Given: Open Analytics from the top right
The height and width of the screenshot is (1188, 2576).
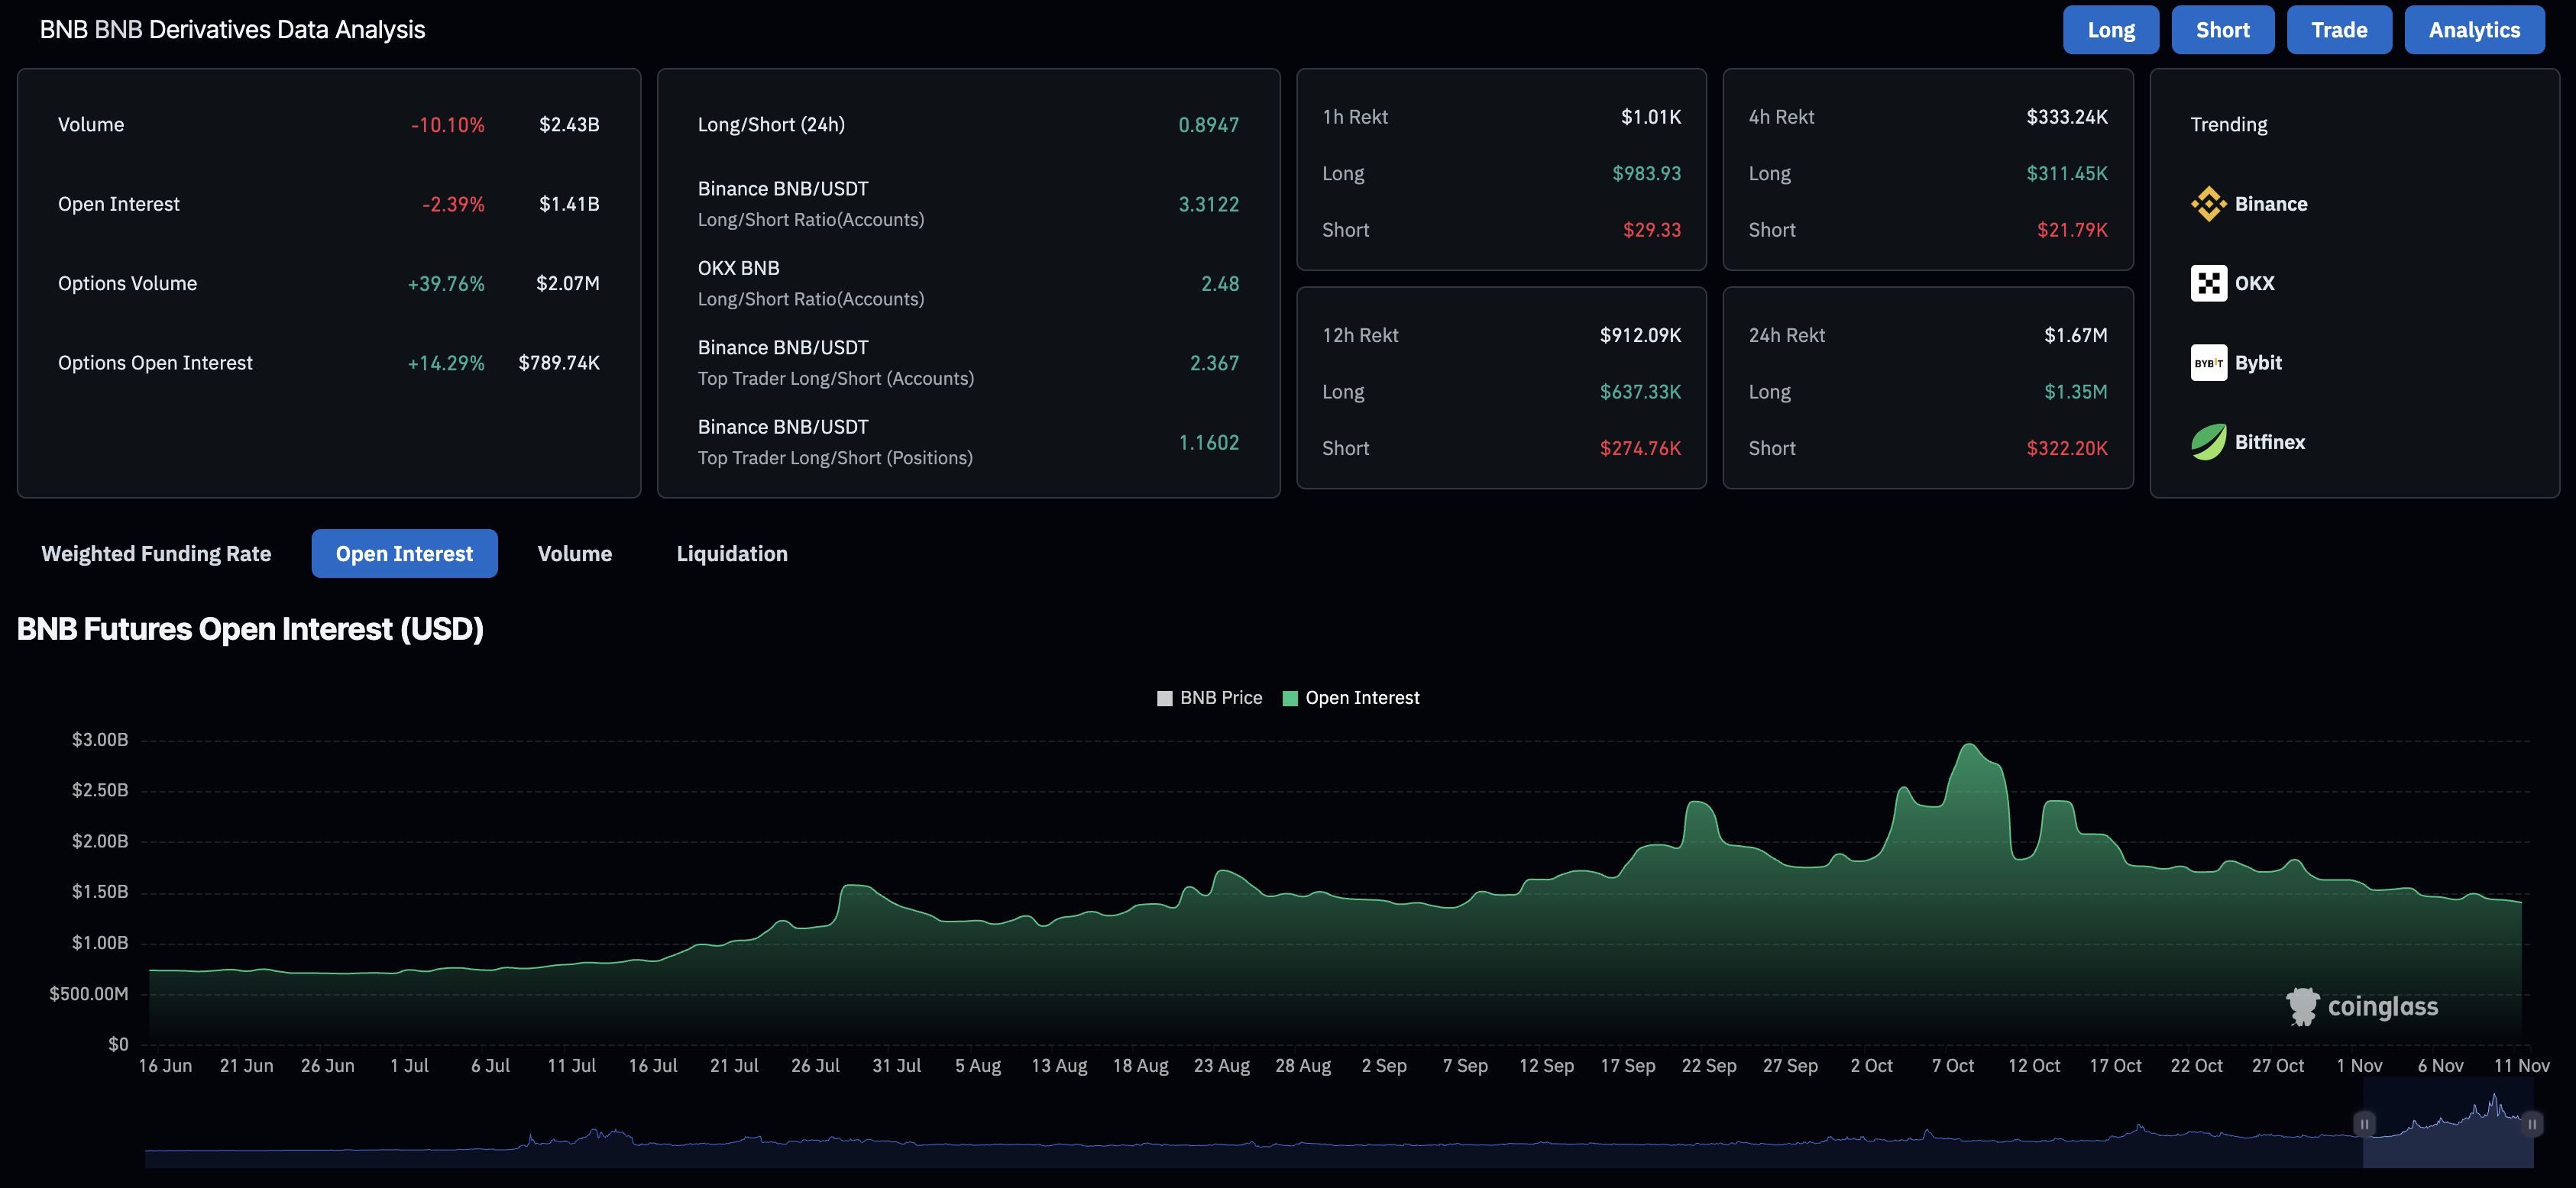Looking at the screenshot, I should pos(2473,29).
